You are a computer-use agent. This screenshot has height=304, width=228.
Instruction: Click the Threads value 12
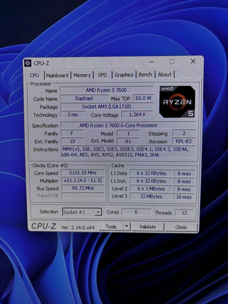click(x=185, y=212)
